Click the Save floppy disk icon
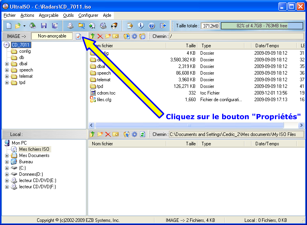 coord(44,26)
